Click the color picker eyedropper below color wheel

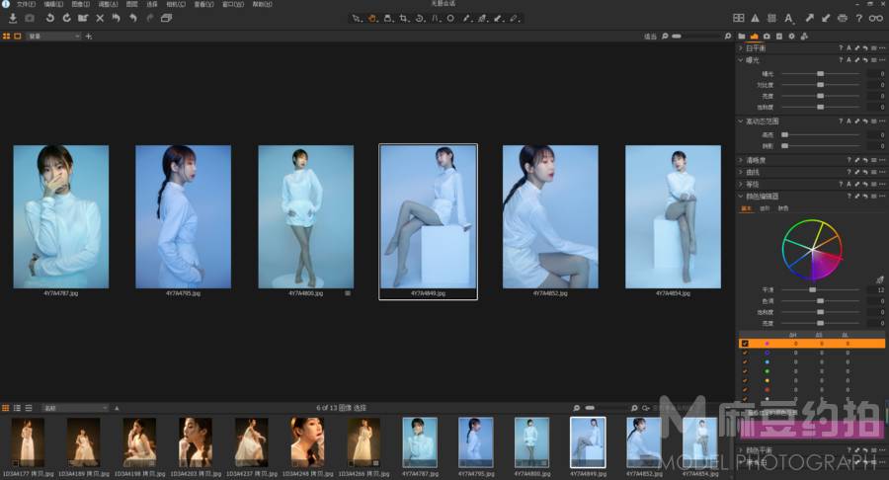pos(879,280)
